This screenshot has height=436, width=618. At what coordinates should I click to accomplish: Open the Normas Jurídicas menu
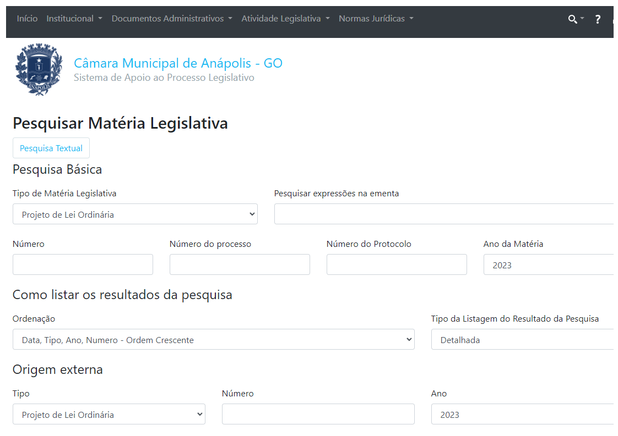click(x=376, y=19)
